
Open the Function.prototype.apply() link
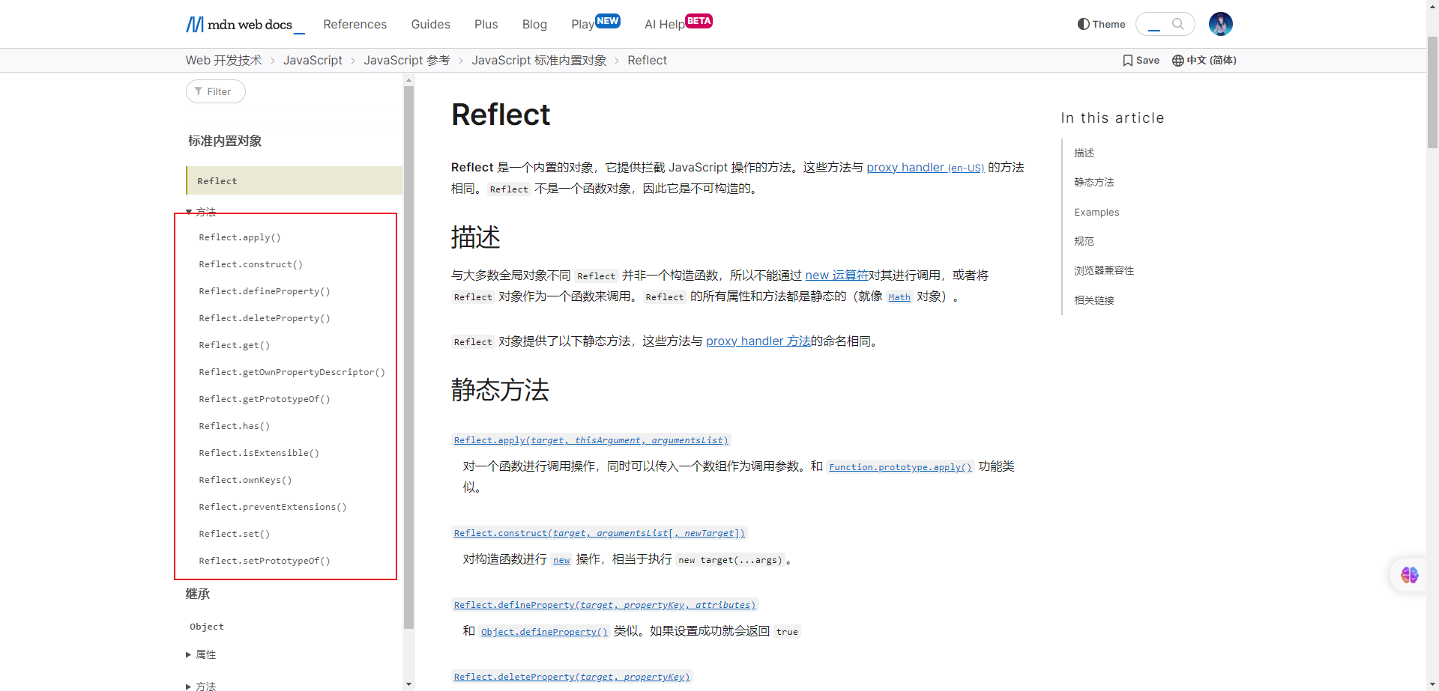pyautogui.click(x=899, y=467)
